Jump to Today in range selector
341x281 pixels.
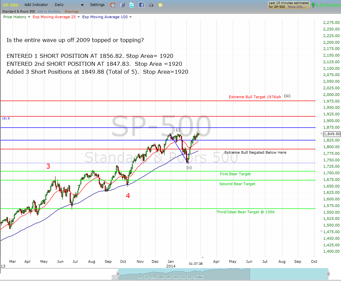(199, 277)
